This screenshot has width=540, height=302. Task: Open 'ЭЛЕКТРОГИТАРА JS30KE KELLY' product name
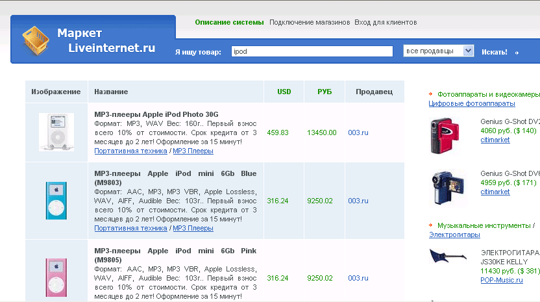[509, 257]
